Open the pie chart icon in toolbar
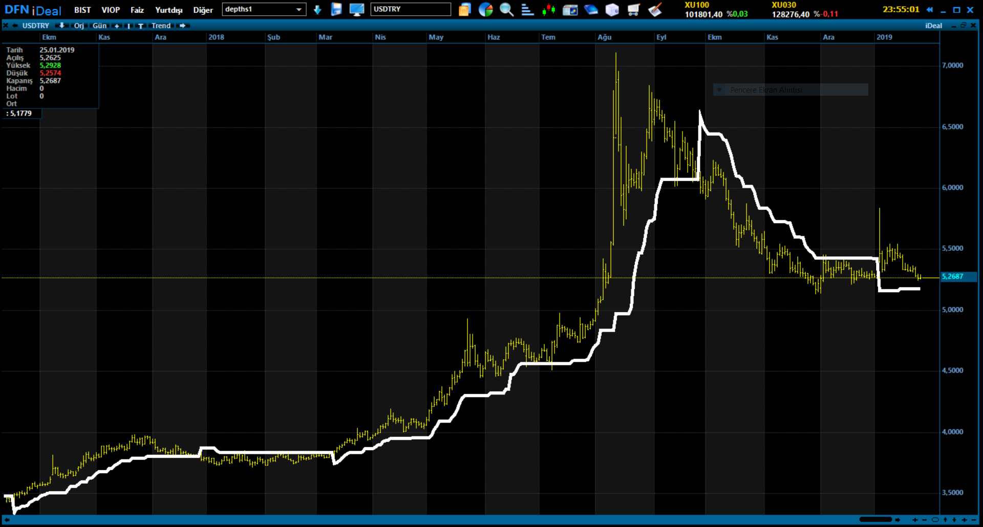Viewport: 983px width, 527px height. 485,10
